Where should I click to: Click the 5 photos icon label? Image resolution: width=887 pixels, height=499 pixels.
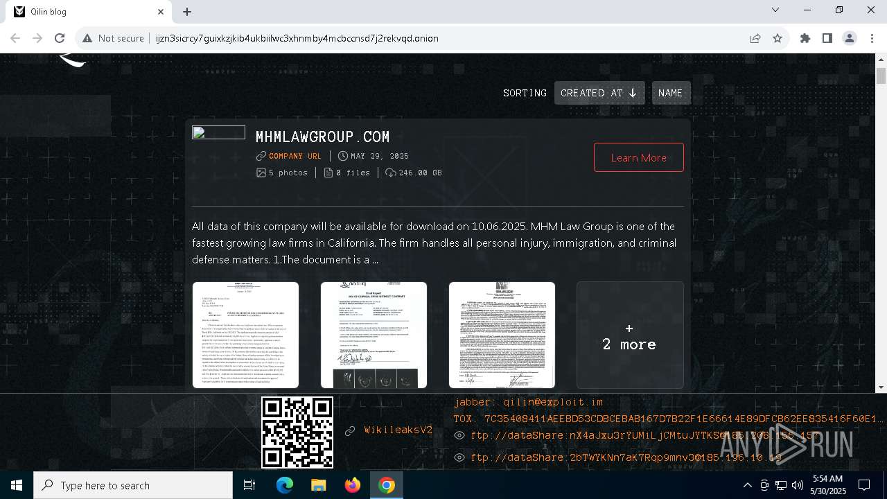(282, 173)
